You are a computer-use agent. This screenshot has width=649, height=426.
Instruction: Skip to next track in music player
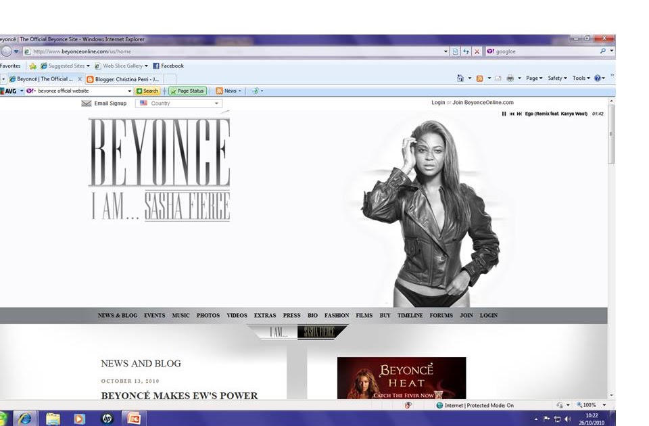pos(519,114)
